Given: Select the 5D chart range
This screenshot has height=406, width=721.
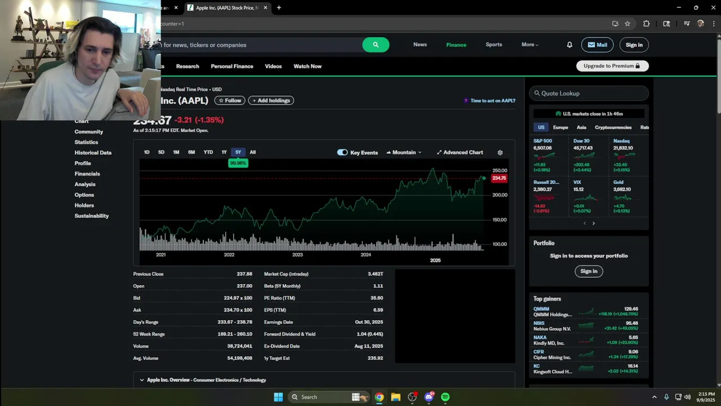Looking at the screenshot, I should 161,152.
